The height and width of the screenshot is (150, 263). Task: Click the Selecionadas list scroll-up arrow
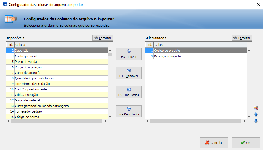click(249, 51)
